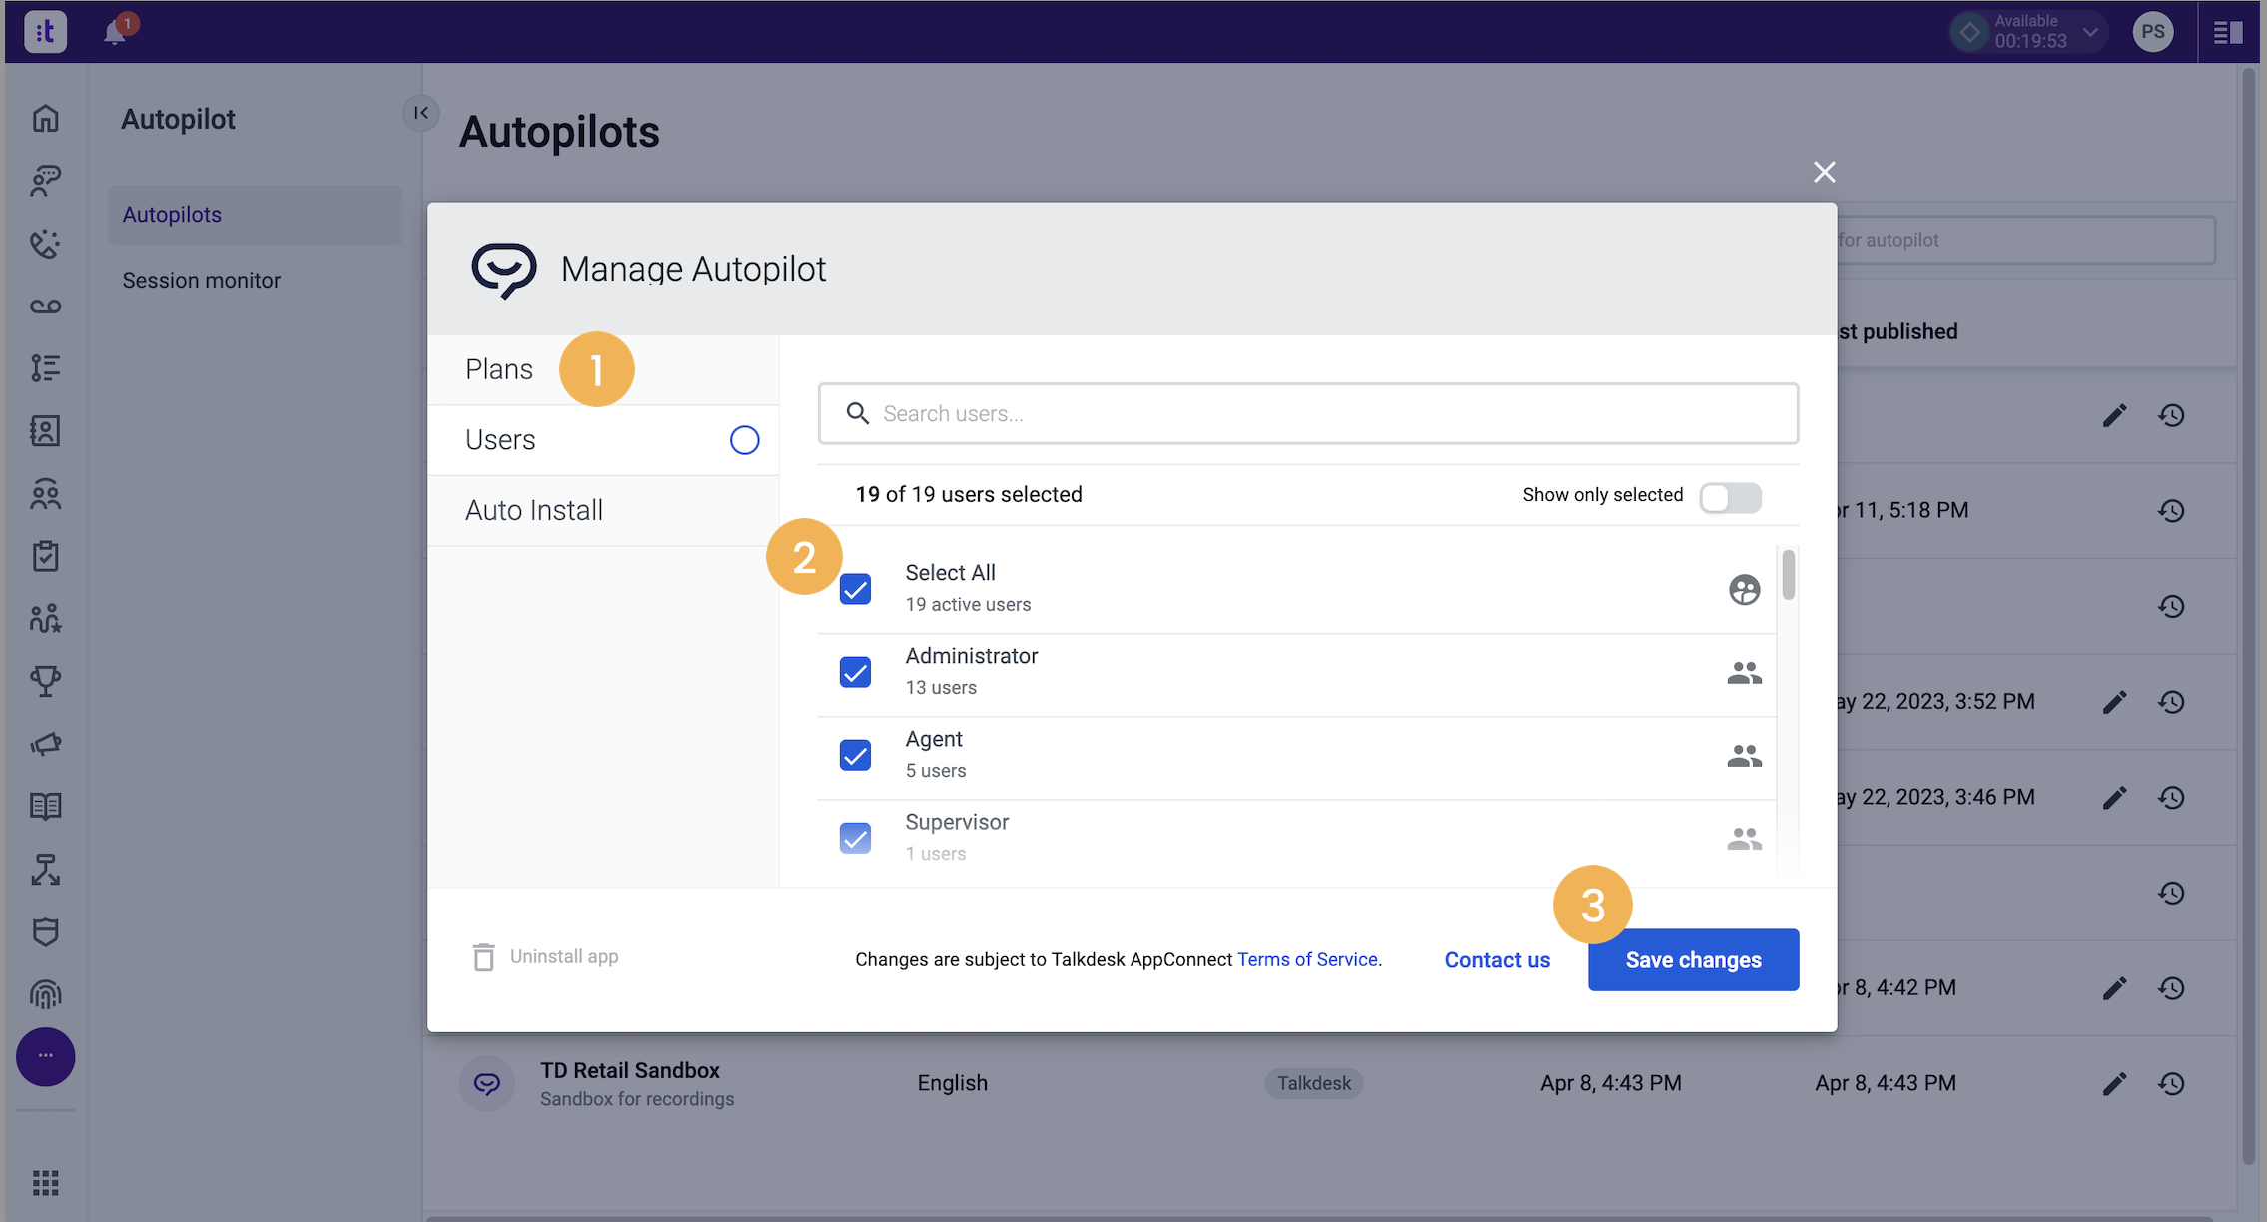
Task: Uncheck the Agent checkbox
Action: tap(855, 755)
